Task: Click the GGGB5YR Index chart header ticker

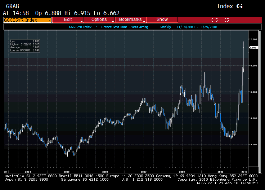Action: pos(80,27)
